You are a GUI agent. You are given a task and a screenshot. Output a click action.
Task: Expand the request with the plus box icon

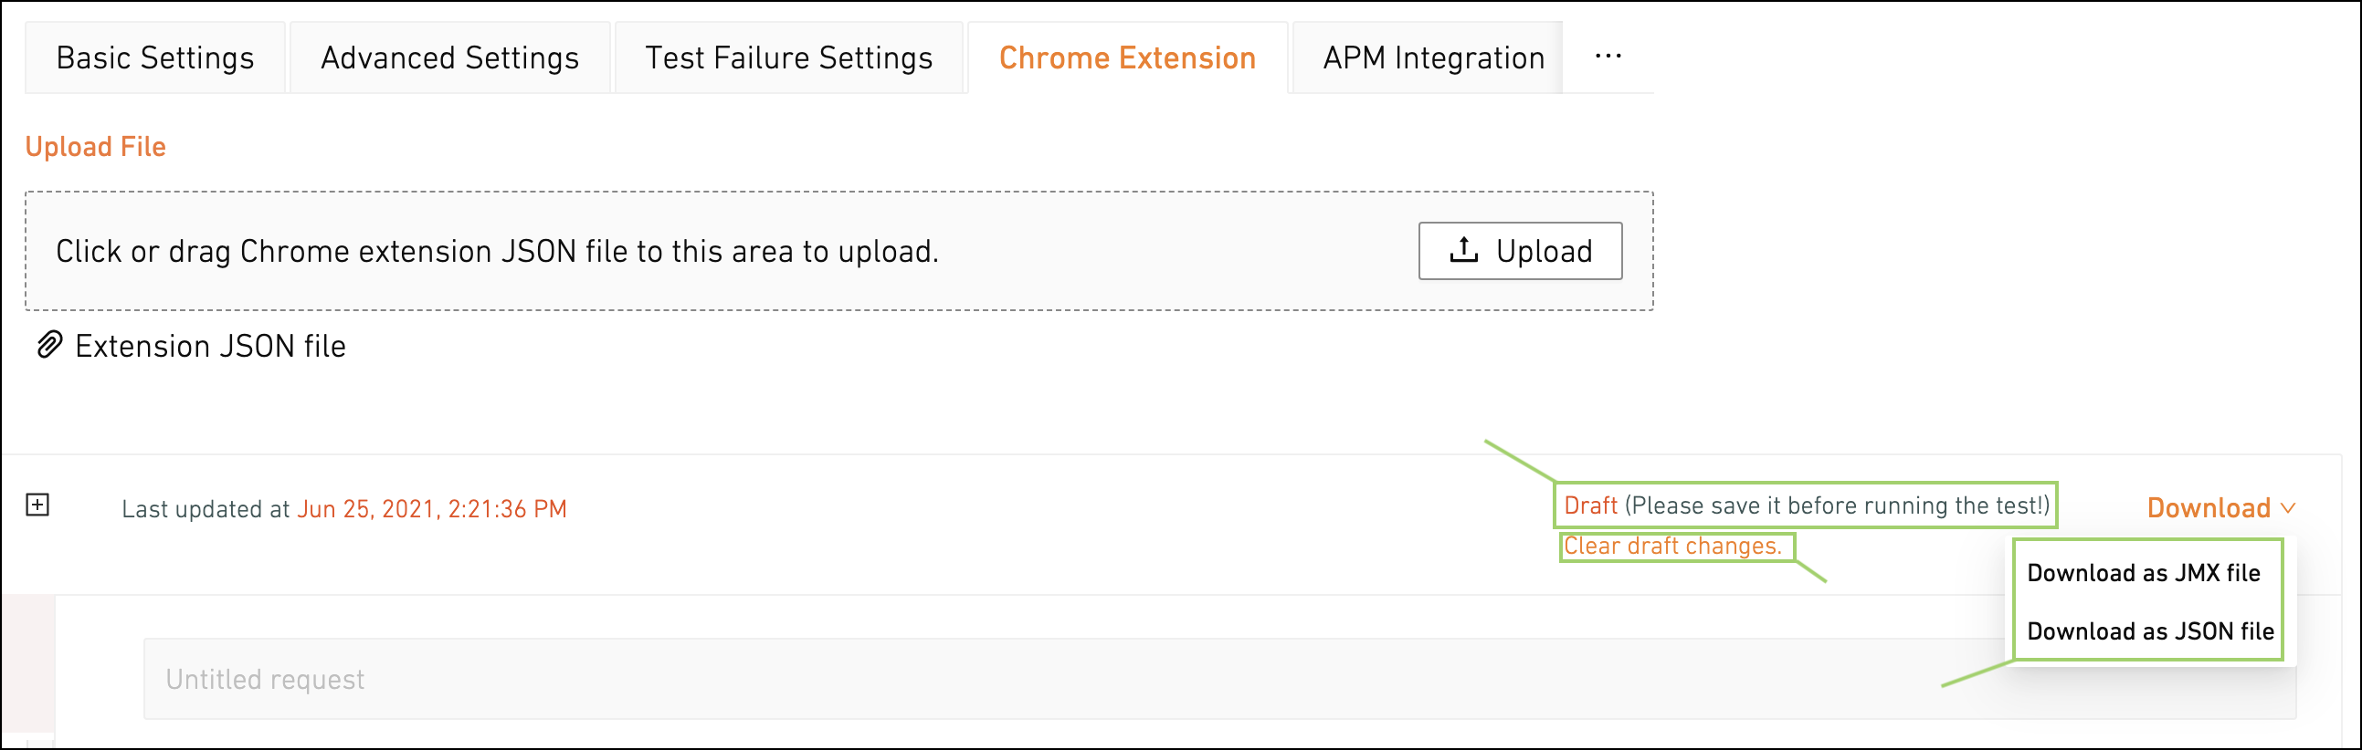[x=37, y=505]
